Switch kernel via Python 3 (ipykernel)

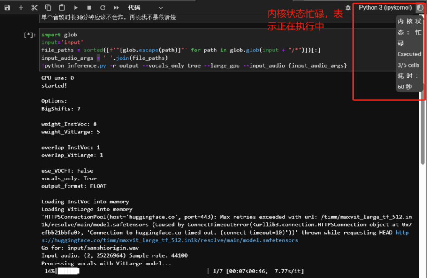[x=385, y=8]
